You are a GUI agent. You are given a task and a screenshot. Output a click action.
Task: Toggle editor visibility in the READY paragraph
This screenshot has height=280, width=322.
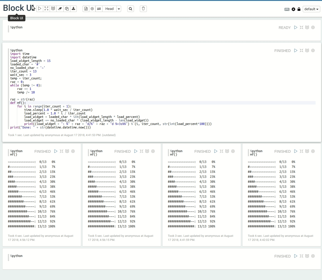302,27
